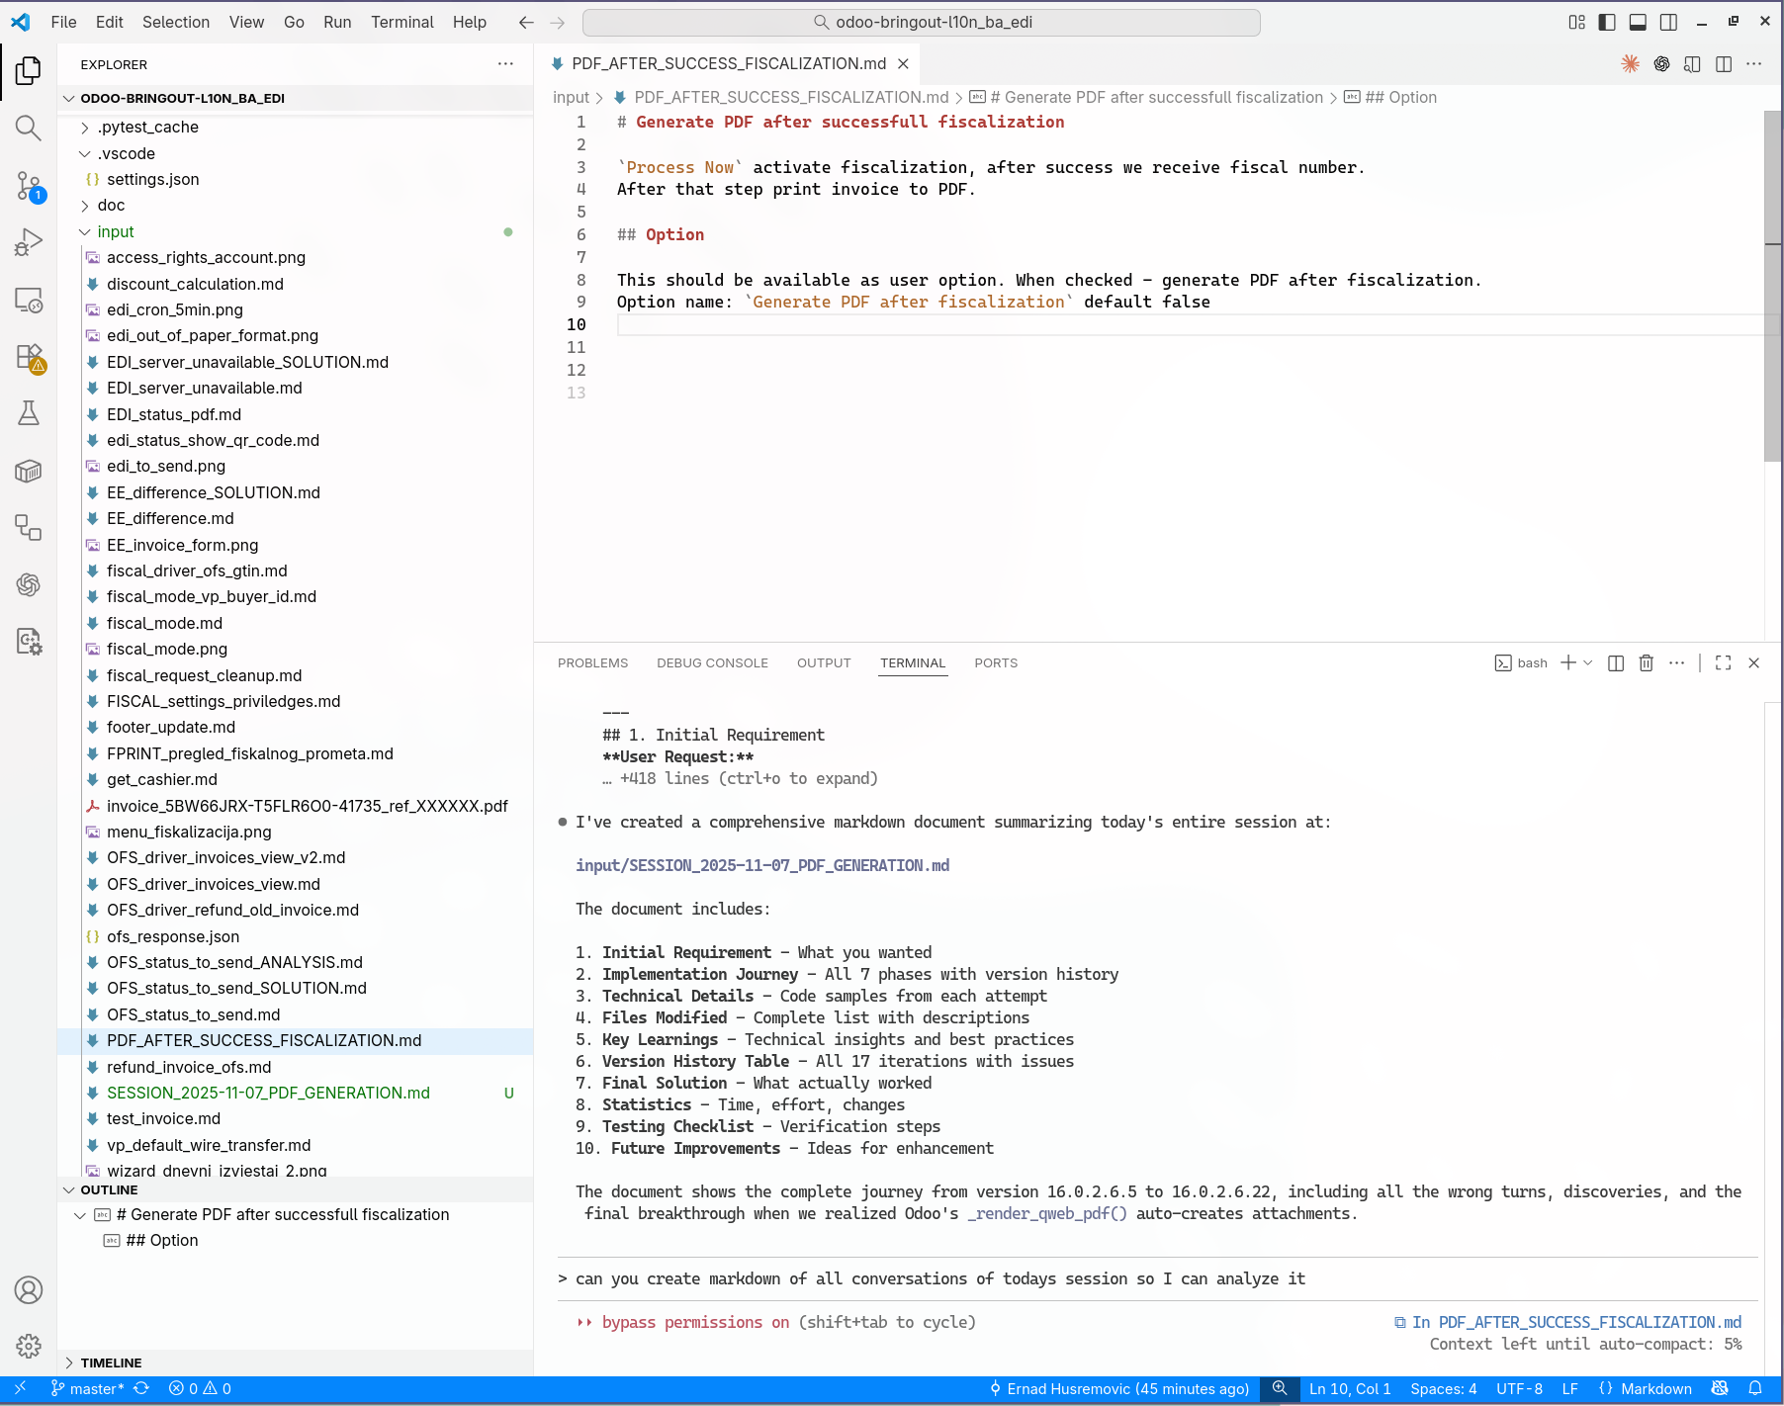The width and height of the screenshot is (1784, 1406).
Task: Open the new terminal launch profile dropdown
Action: click(x=1588, y=663)
